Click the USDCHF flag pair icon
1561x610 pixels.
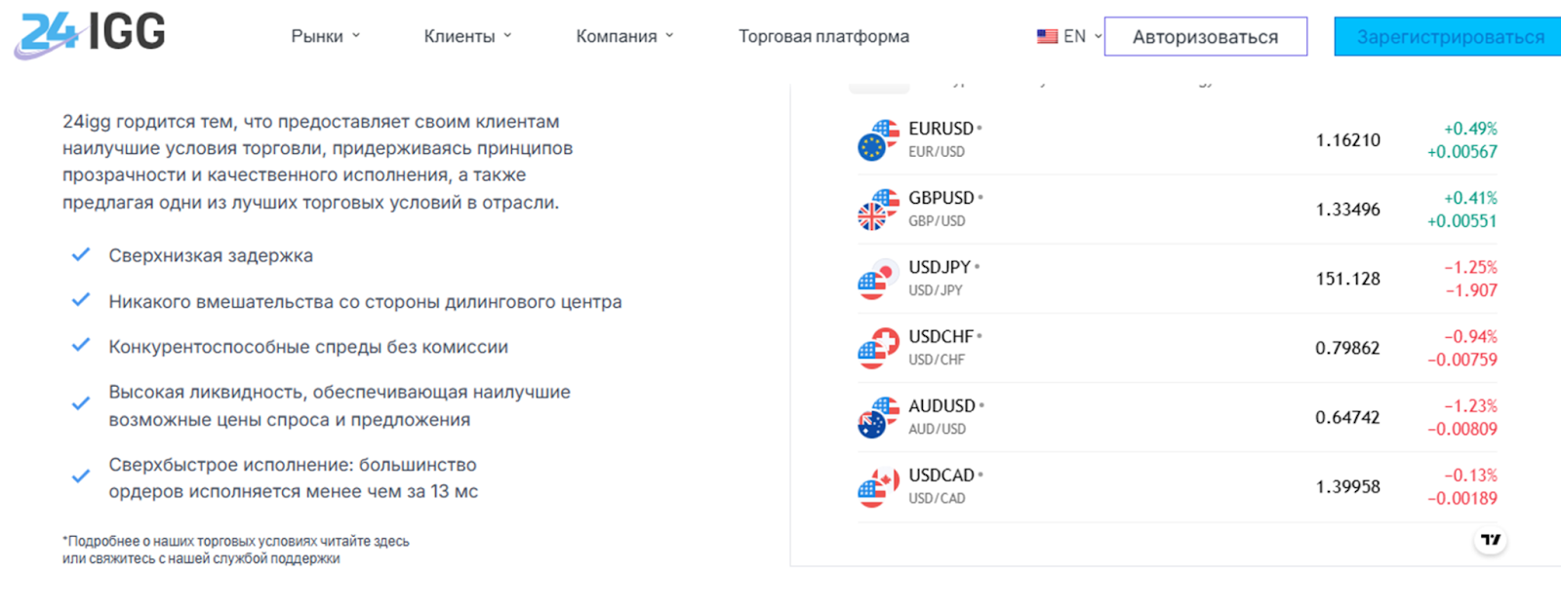click(878, 348)
